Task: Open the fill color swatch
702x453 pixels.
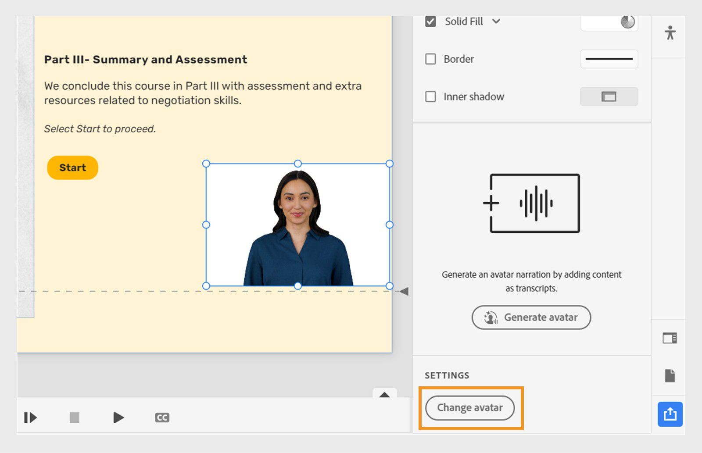Action: point(609,21)
